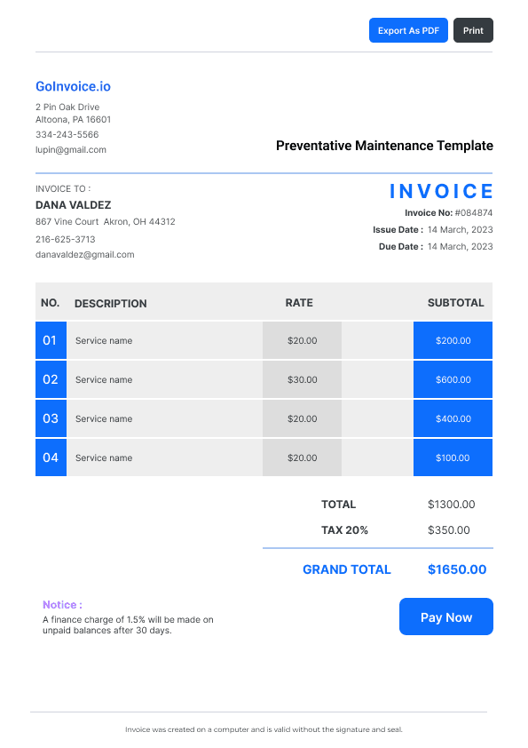Click the GoInvoice.io company name
The height and width of the screenshot is (748, 528).
73,86
